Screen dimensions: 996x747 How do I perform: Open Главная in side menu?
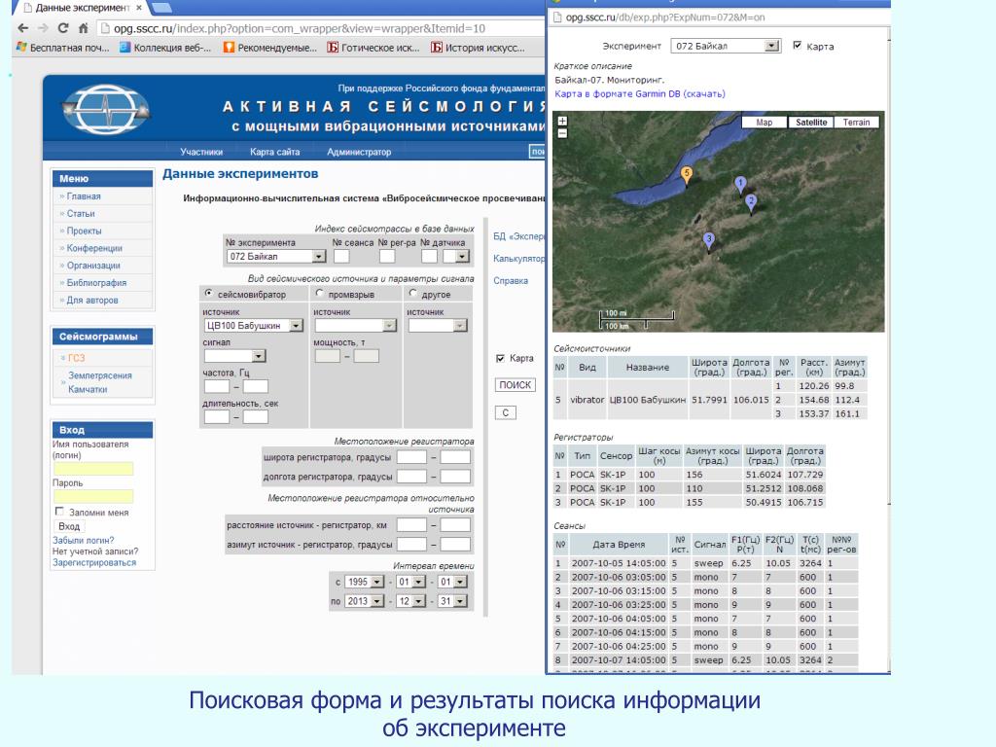click(x=84, y=196)
